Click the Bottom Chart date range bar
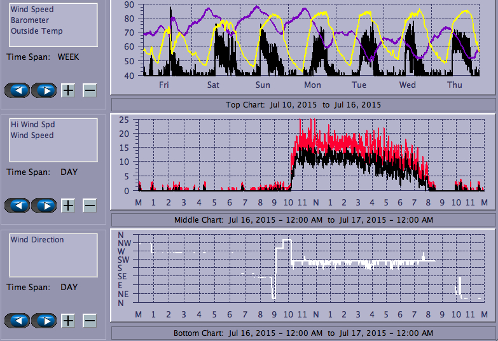The image size is (498, 341). [303, 333]
